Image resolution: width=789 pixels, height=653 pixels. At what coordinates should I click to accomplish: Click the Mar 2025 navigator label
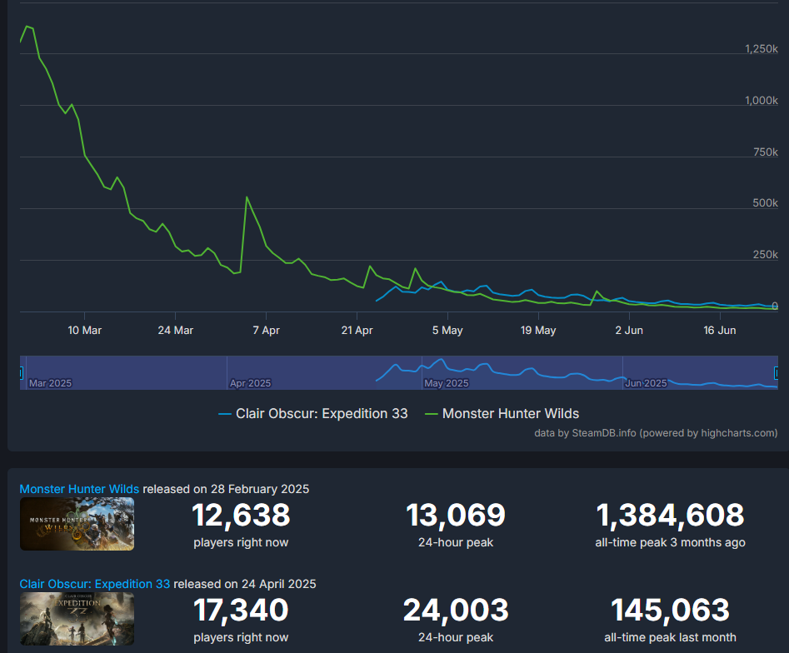[x=50, y=383]
